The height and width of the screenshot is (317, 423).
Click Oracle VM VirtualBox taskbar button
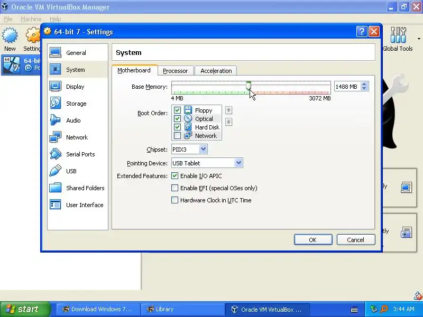point(267,309)
